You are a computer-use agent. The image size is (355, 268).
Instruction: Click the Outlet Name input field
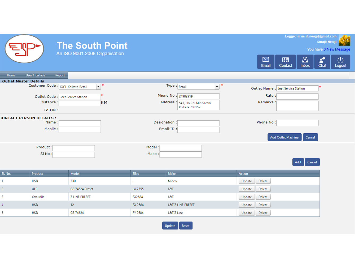coord(297,88)
